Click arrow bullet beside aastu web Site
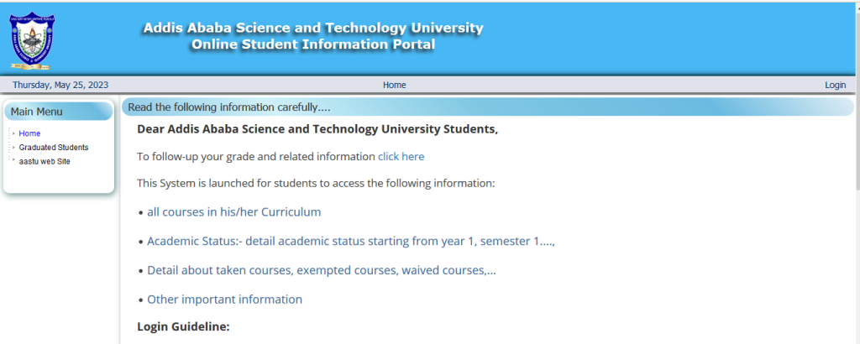860x344 pixels. pyautogui.click(x=13, y=161)
